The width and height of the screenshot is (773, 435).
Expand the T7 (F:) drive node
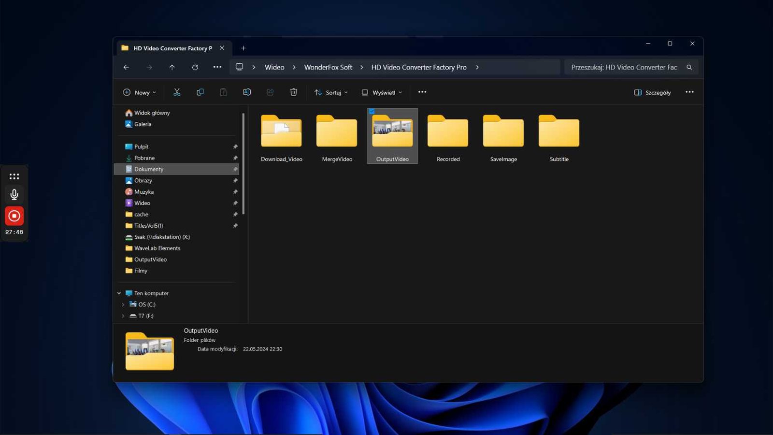[x=123, y=316]
